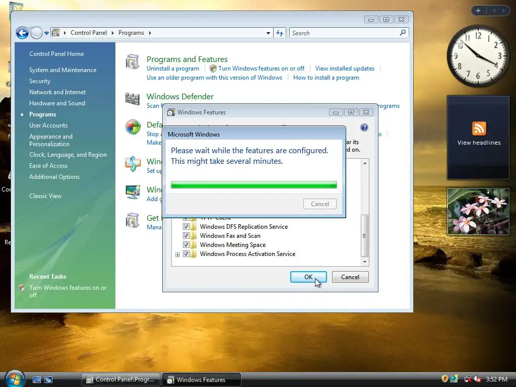This screenshot has height=387, width=516.
Task: Click the Default Programs colorful orb icon
Action: (x=133, y=127)
